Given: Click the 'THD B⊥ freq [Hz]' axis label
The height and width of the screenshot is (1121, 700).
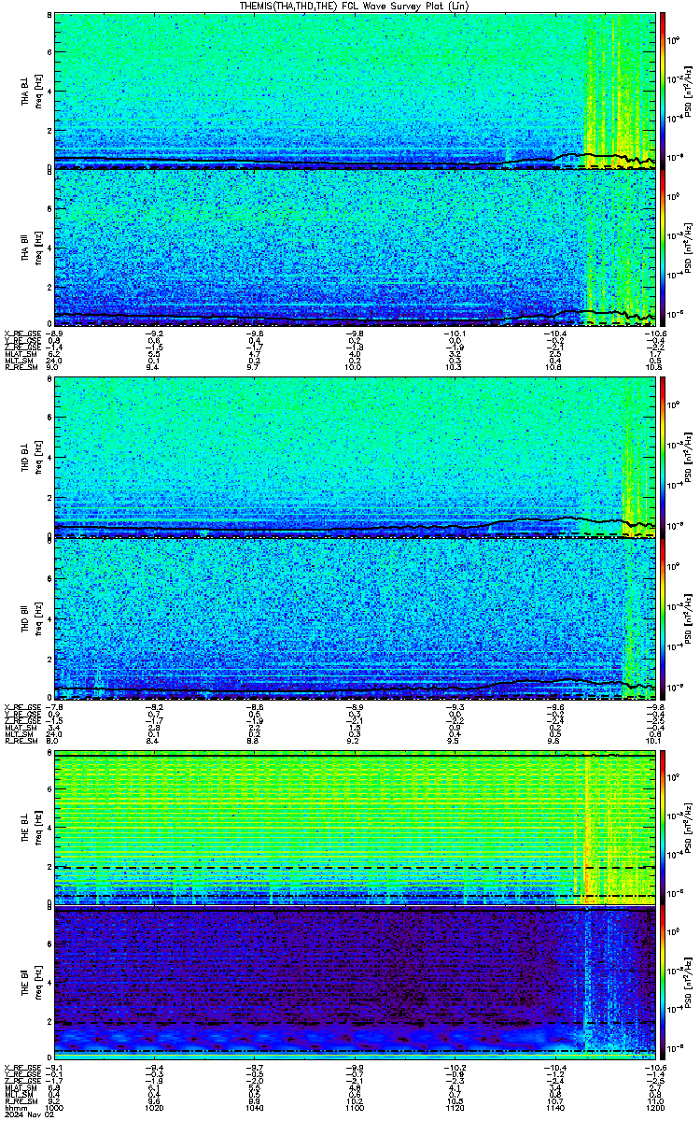Looking at the screenshot, I should tap(32, 458).
